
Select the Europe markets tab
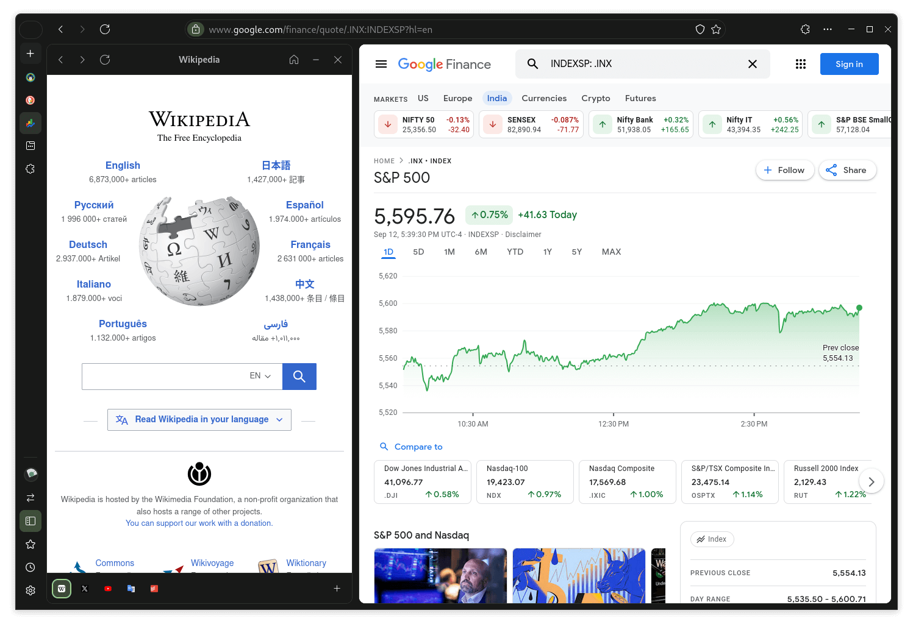click(x=458, y=98)
